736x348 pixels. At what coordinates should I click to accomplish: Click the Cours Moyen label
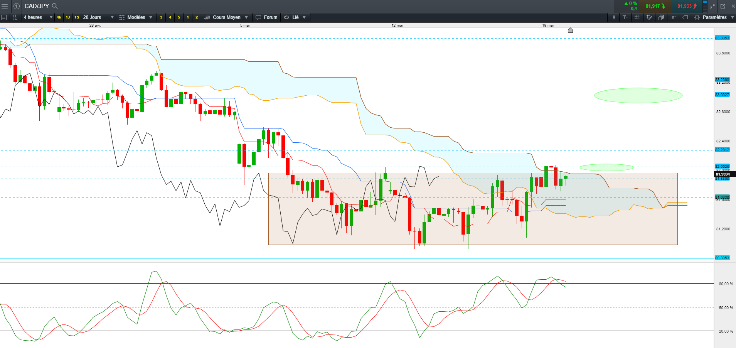coord(227,17)
